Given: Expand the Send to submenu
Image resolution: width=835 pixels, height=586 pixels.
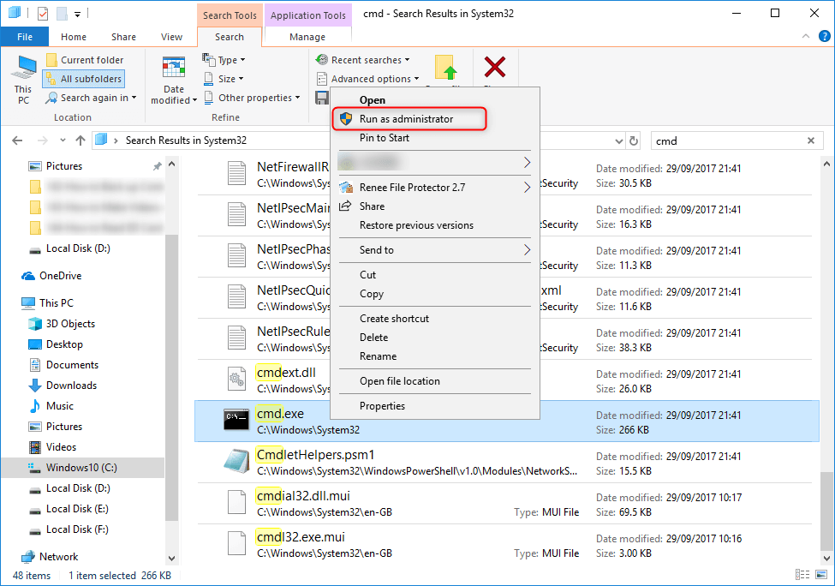Looking at the screenshot, I should (x=434, y=250).
